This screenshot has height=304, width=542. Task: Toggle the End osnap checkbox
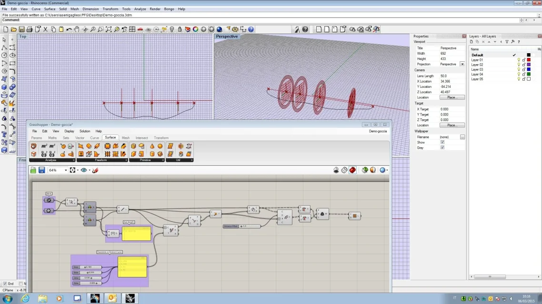pos(5,284)
